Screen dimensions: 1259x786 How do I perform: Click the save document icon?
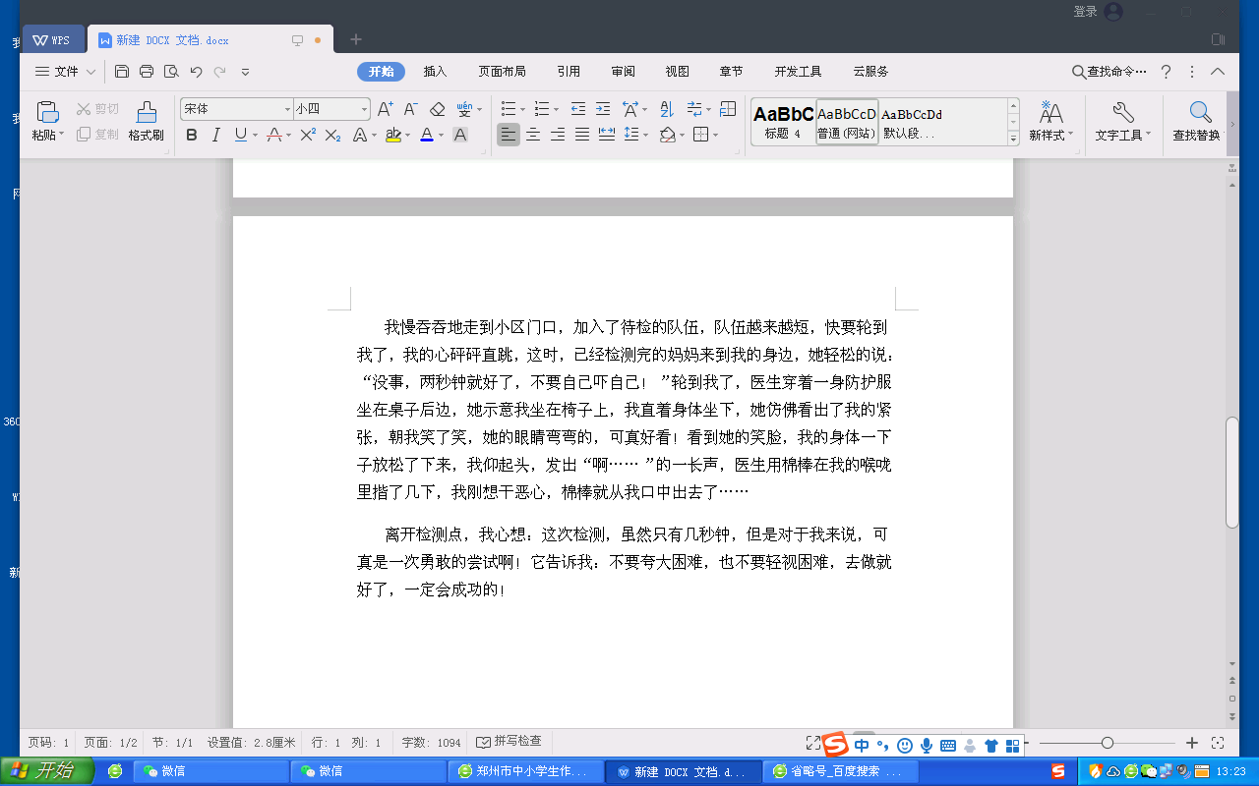tap(122, 72)
